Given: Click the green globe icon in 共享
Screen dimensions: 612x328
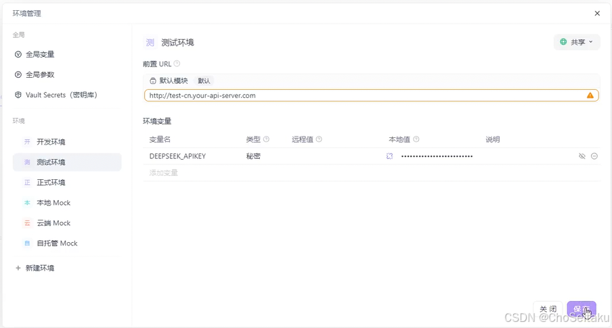Looking at the screenshot, I should [563, 42].
